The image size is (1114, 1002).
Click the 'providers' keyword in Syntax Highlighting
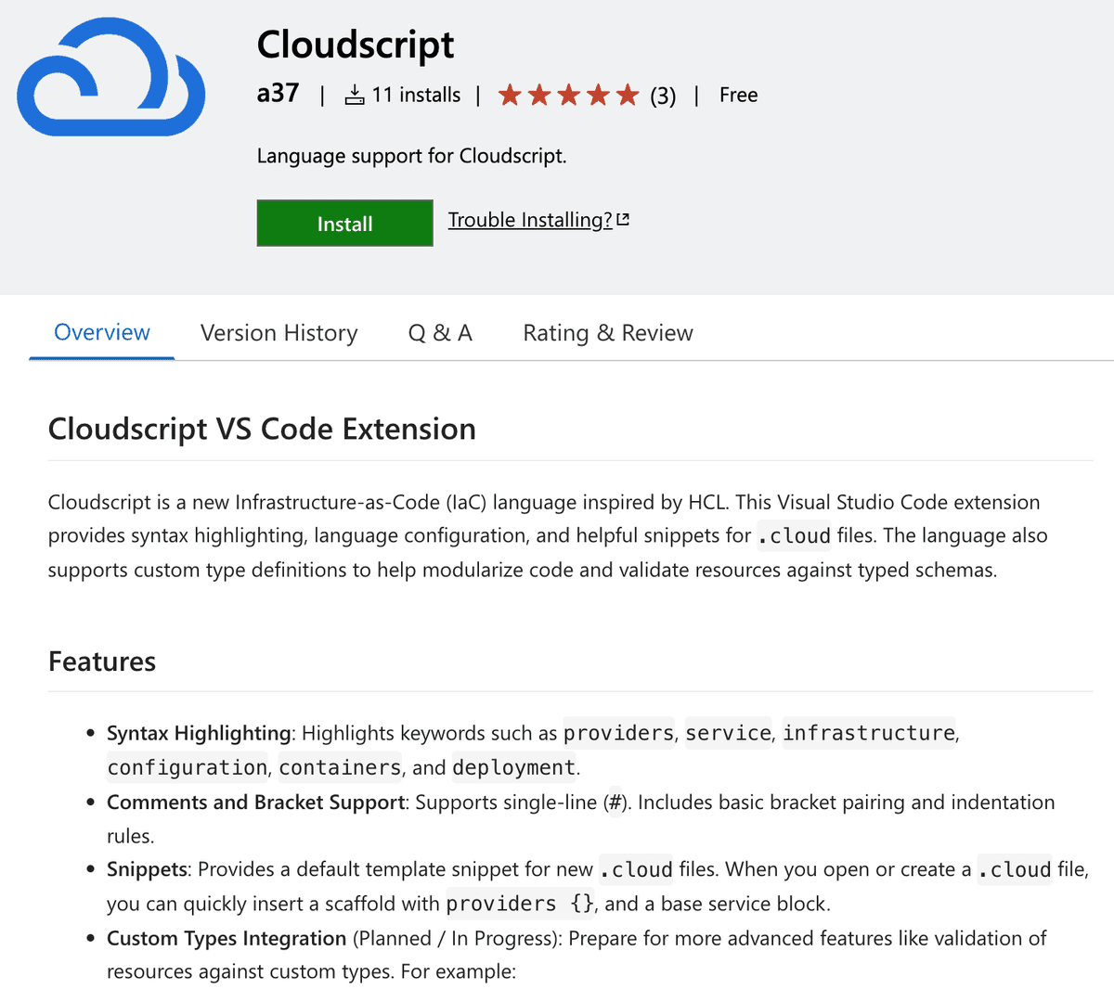[619, 733]
